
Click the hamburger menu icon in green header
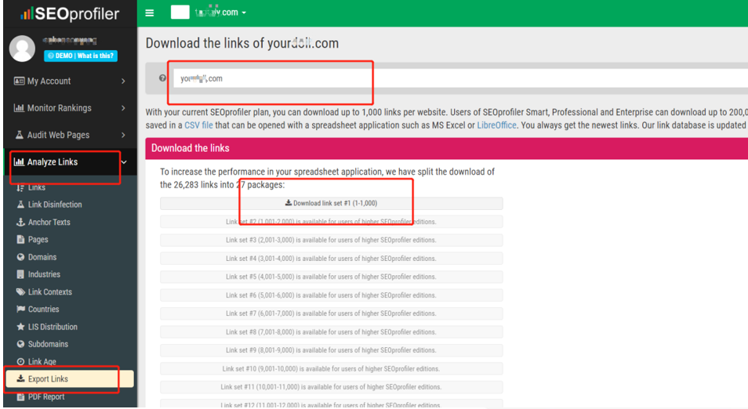coord(149,13)
